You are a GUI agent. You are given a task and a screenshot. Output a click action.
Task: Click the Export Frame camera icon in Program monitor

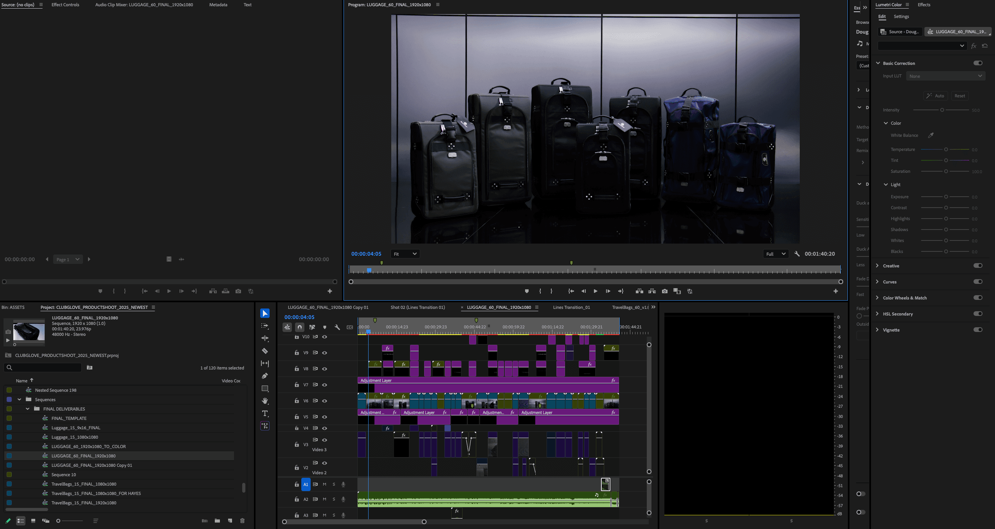664,291
